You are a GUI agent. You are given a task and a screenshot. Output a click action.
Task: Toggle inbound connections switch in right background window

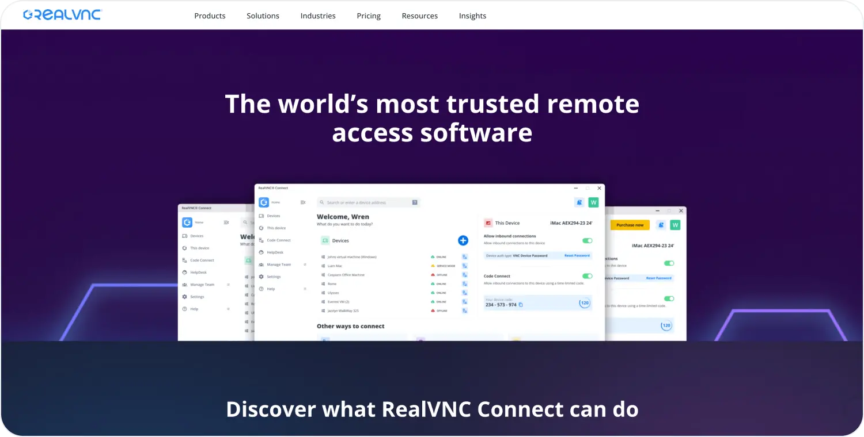click(669, 263)
